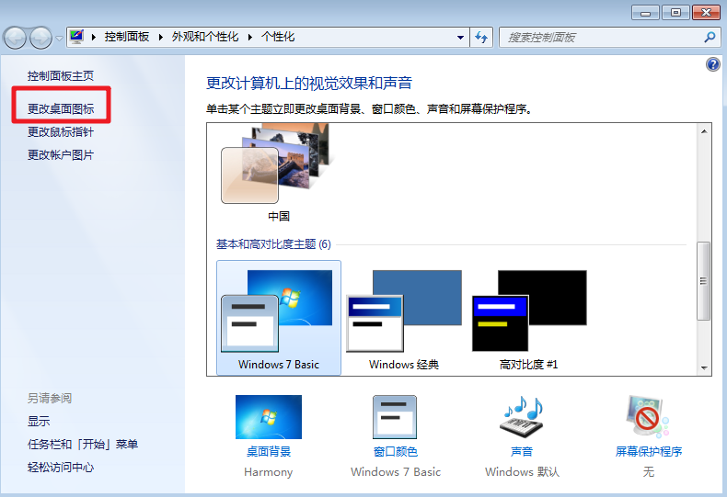Expand arrow before 外观和个性化 breadcrumb
The image size is (727, 497).
pos(160,38)
